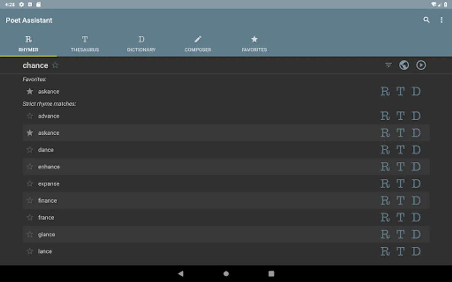Open the search icon in the app bar

[426, 20]
